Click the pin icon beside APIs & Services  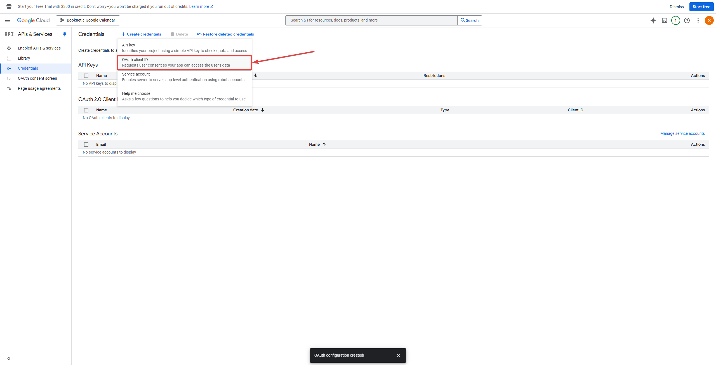(65, 34)
